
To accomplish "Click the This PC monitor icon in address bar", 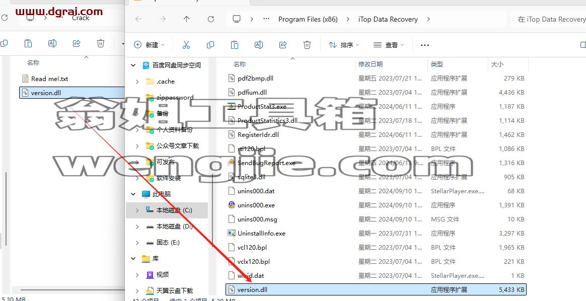I will pos(236,19).
